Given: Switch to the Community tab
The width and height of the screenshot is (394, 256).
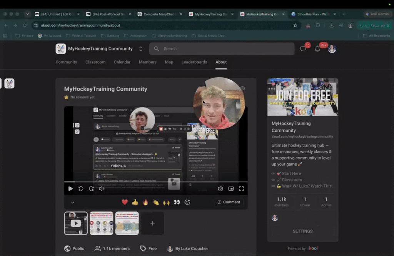Looking at the screenshot, I should tap(66, 62).
